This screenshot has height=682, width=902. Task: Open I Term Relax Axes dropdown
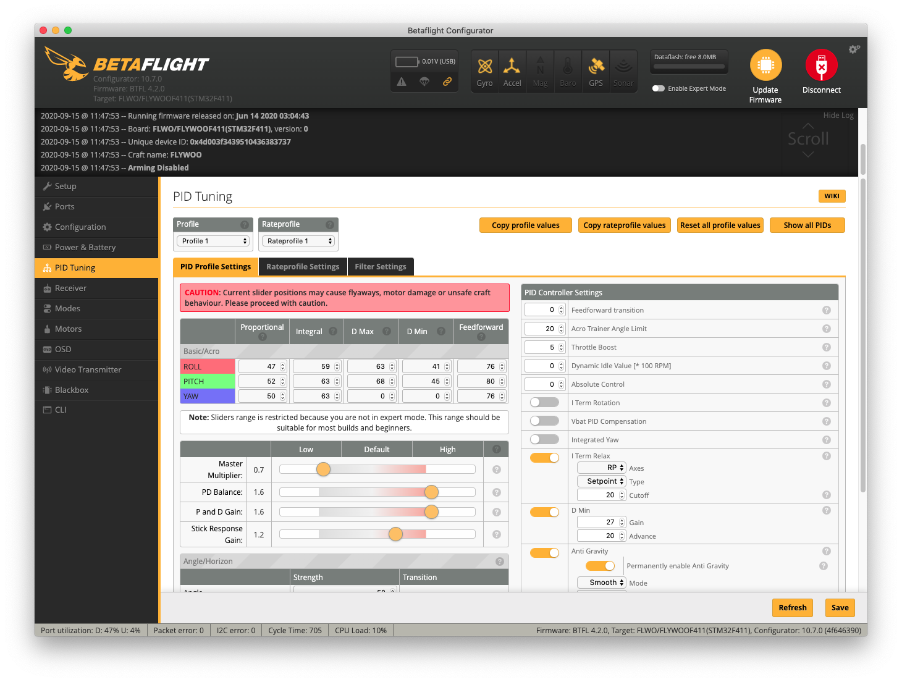click(602, 468)
